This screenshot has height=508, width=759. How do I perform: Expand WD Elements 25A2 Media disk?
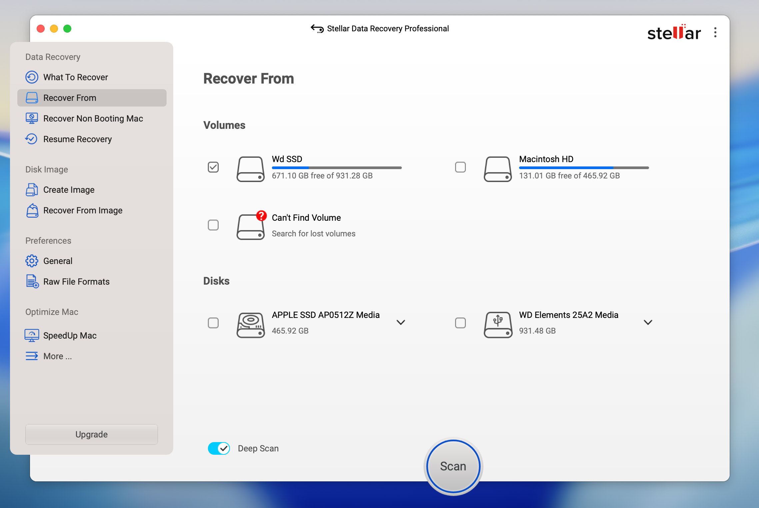[648, 322]
